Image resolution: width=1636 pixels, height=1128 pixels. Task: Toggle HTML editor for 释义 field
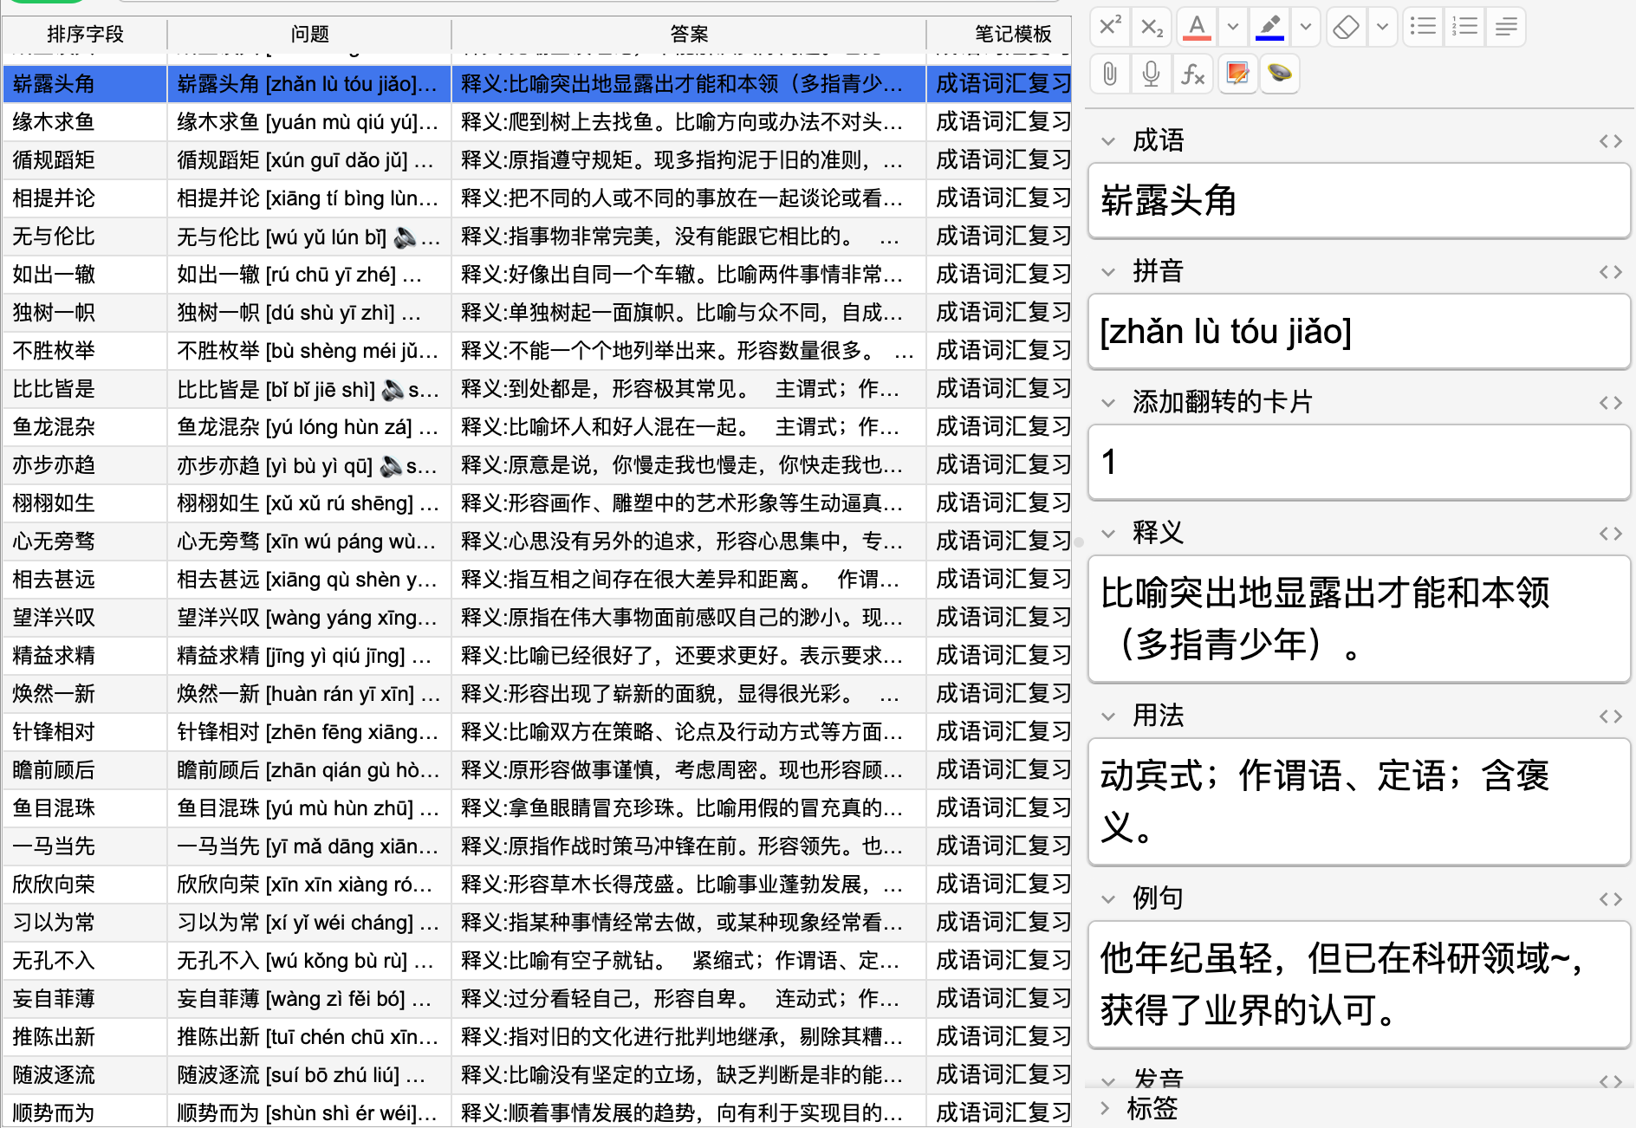1610,533
